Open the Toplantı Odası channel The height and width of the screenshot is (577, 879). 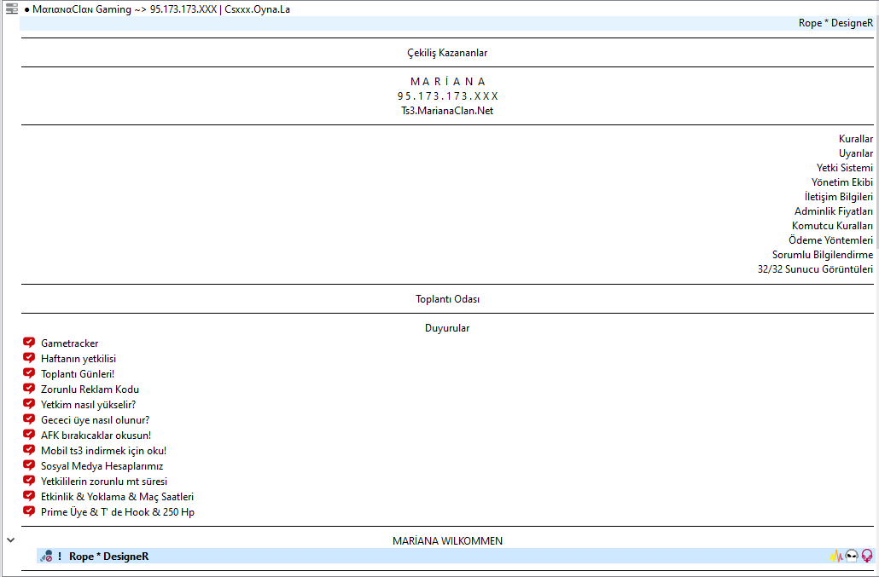447,299
